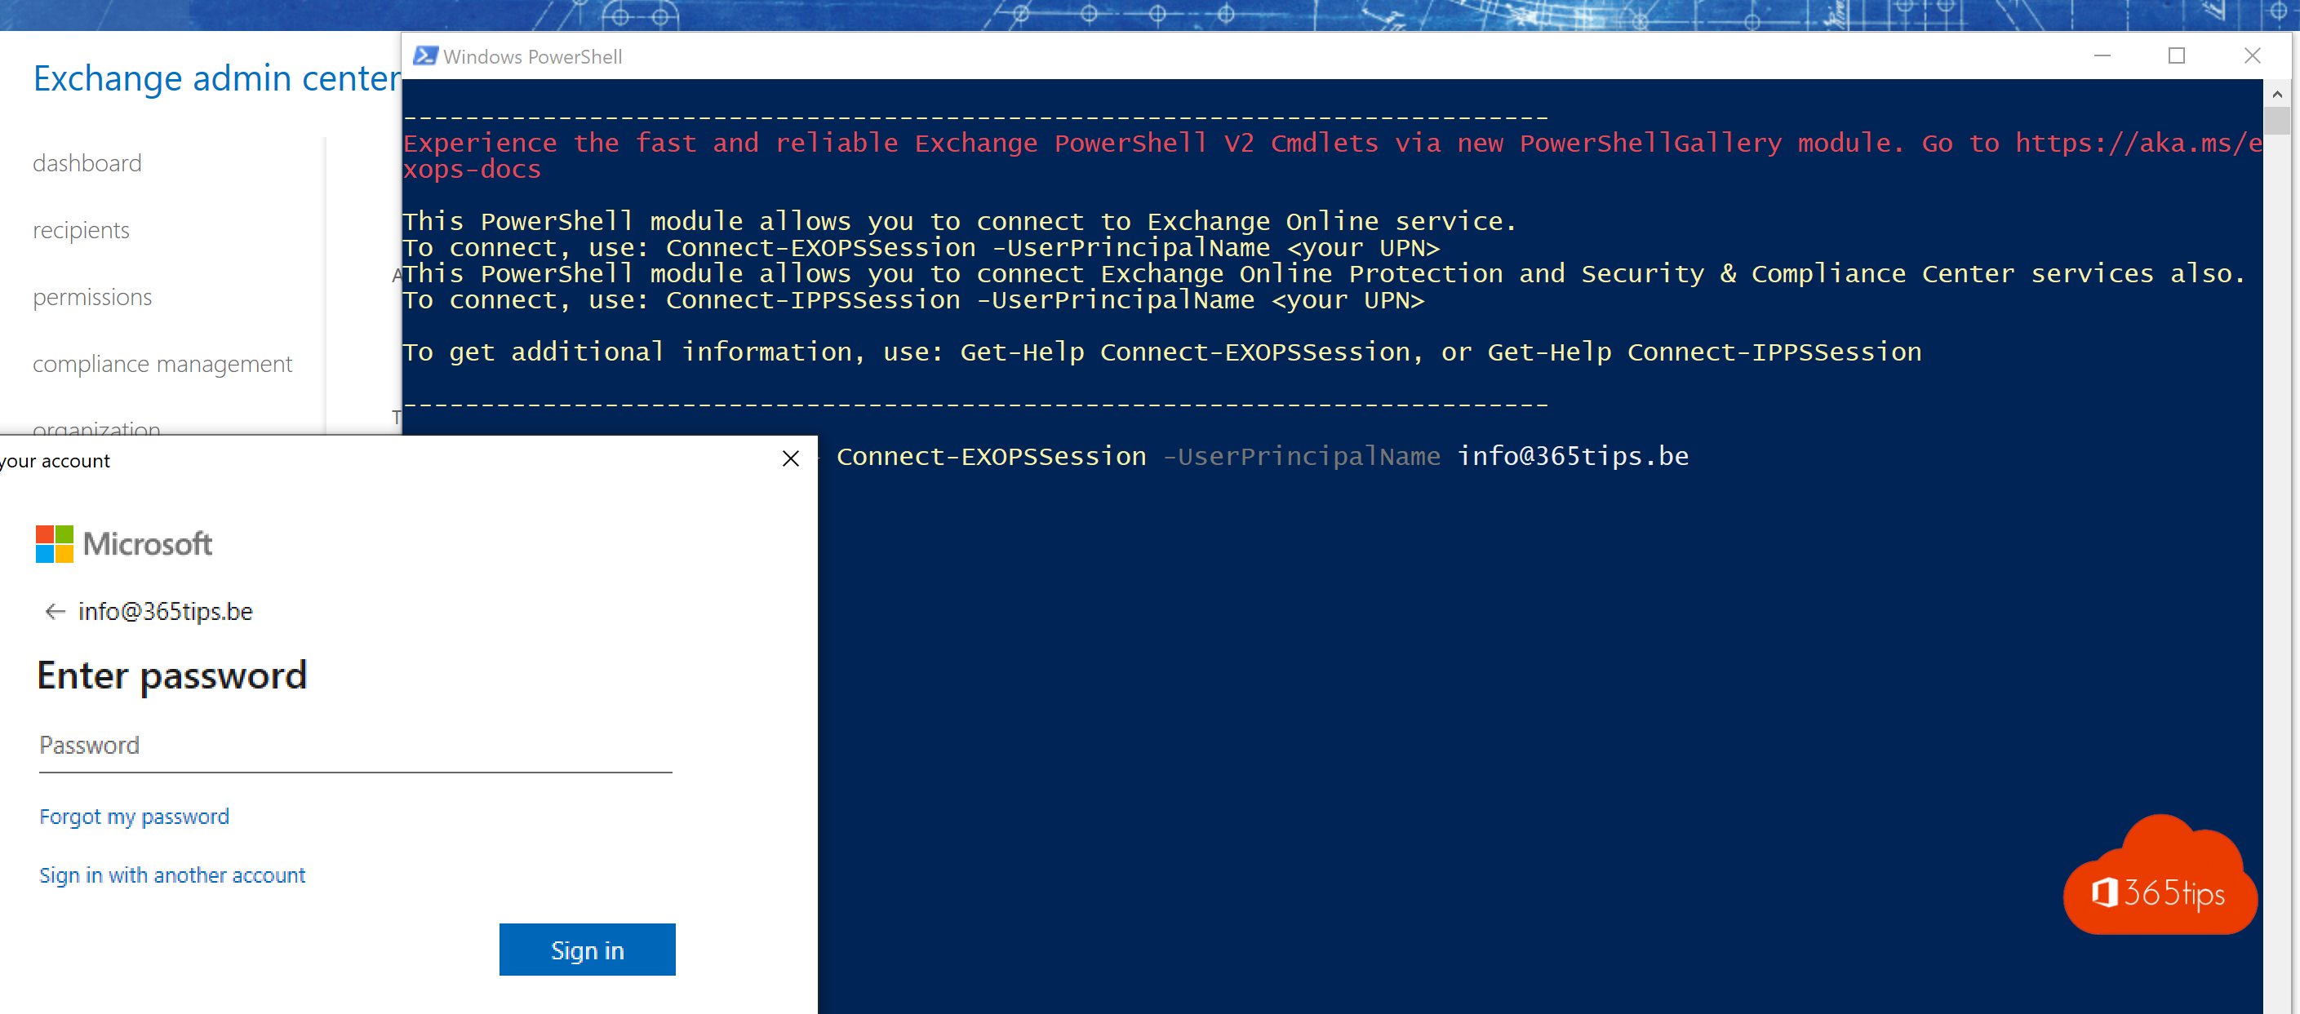This screenshot has height=1014, width=2300.
Task: Click the Sign in with another account link
Action: (x=171, y=875)
